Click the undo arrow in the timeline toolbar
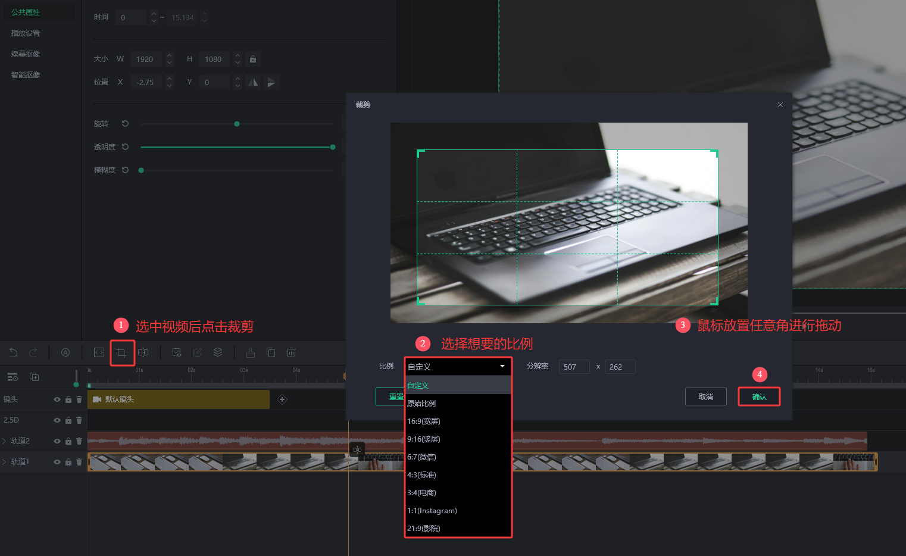Viewport: 906px width, 556px height. [13, 352]
